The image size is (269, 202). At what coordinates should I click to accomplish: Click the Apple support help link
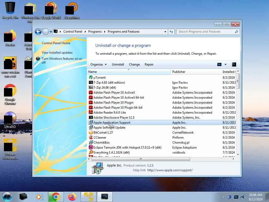coord(170,170)
